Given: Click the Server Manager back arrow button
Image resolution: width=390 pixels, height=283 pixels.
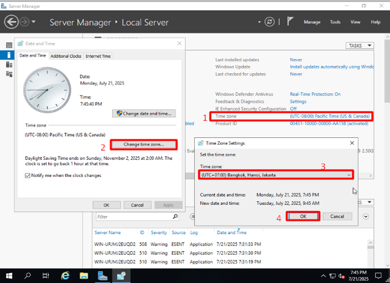Looking at the screenshot, I should coord(12,22).
